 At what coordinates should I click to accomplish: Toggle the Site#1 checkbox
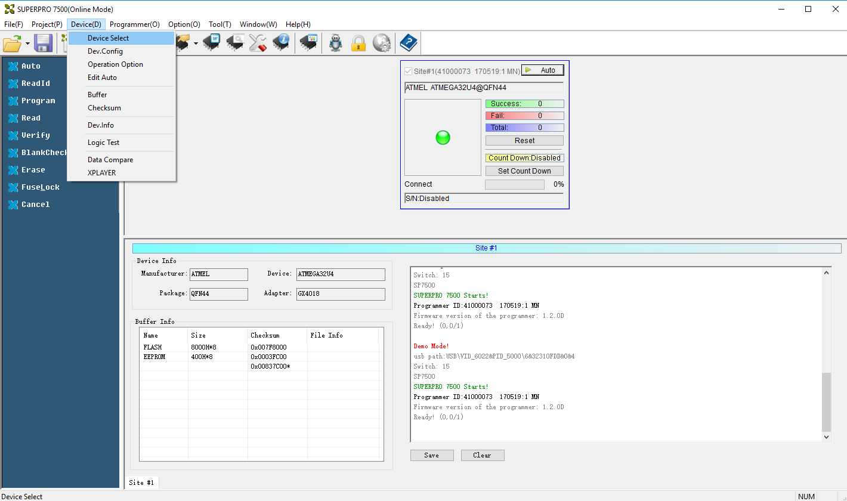pyautogui.click(x=408, y=71)
